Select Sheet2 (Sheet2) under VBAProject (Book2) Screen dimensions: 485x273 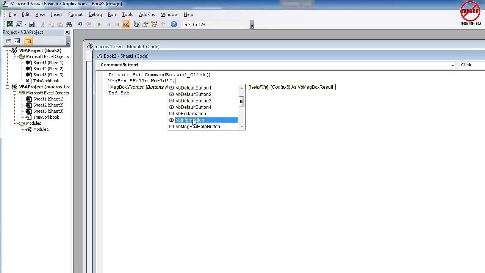[x=48, y=69]
